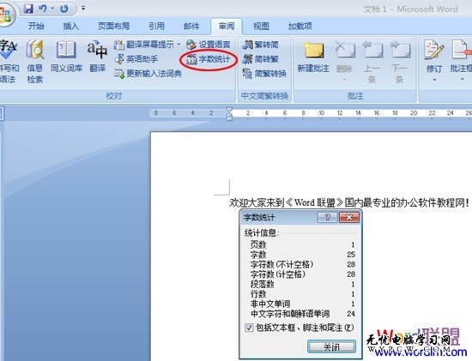472x361 pixels.
Task: Click 翻译 translate icon
Action: click(97, 57)
